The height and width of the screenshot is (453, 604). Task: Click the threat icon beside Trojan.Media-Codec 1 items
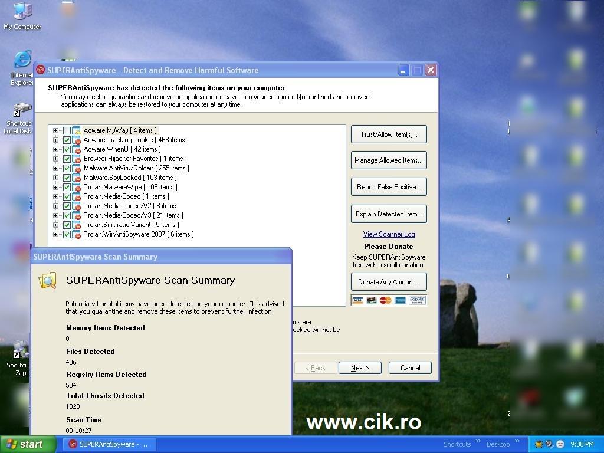76,196
